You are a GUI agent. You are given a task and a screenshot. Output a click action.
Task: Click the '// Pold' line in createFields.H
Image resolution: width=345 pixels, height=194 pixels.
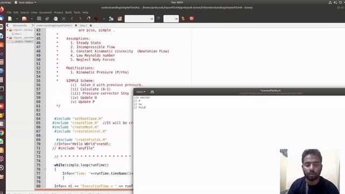(x=140, y=107)
